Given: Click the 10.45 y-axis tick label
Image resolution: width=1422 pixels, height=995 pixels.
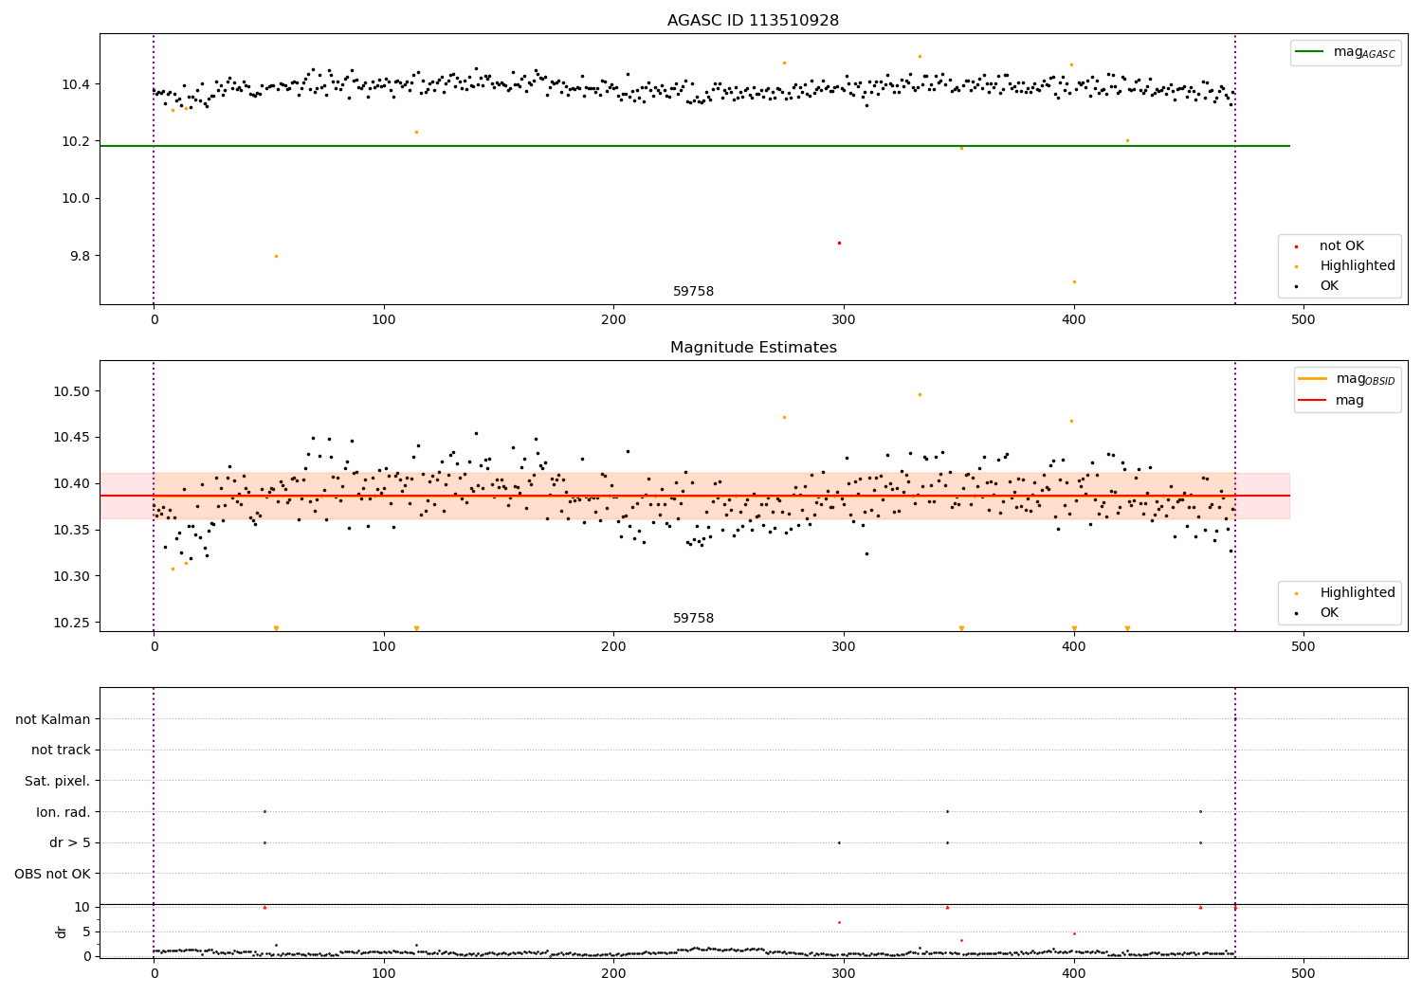Looking at the screenshot, I should click(72, 438).
